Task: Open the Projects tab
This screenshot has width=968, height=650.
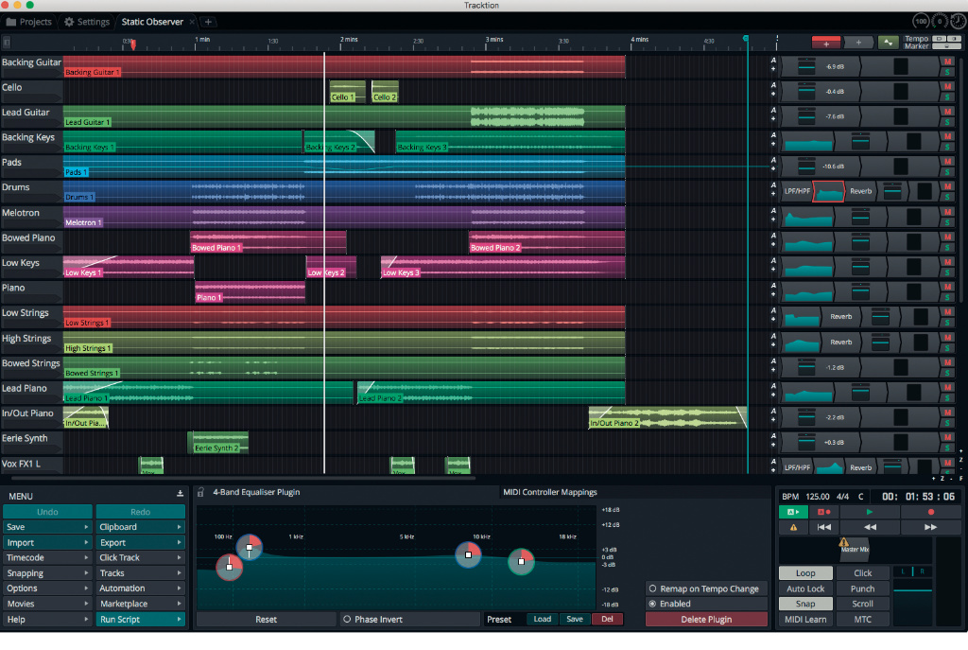Action: 28,22
